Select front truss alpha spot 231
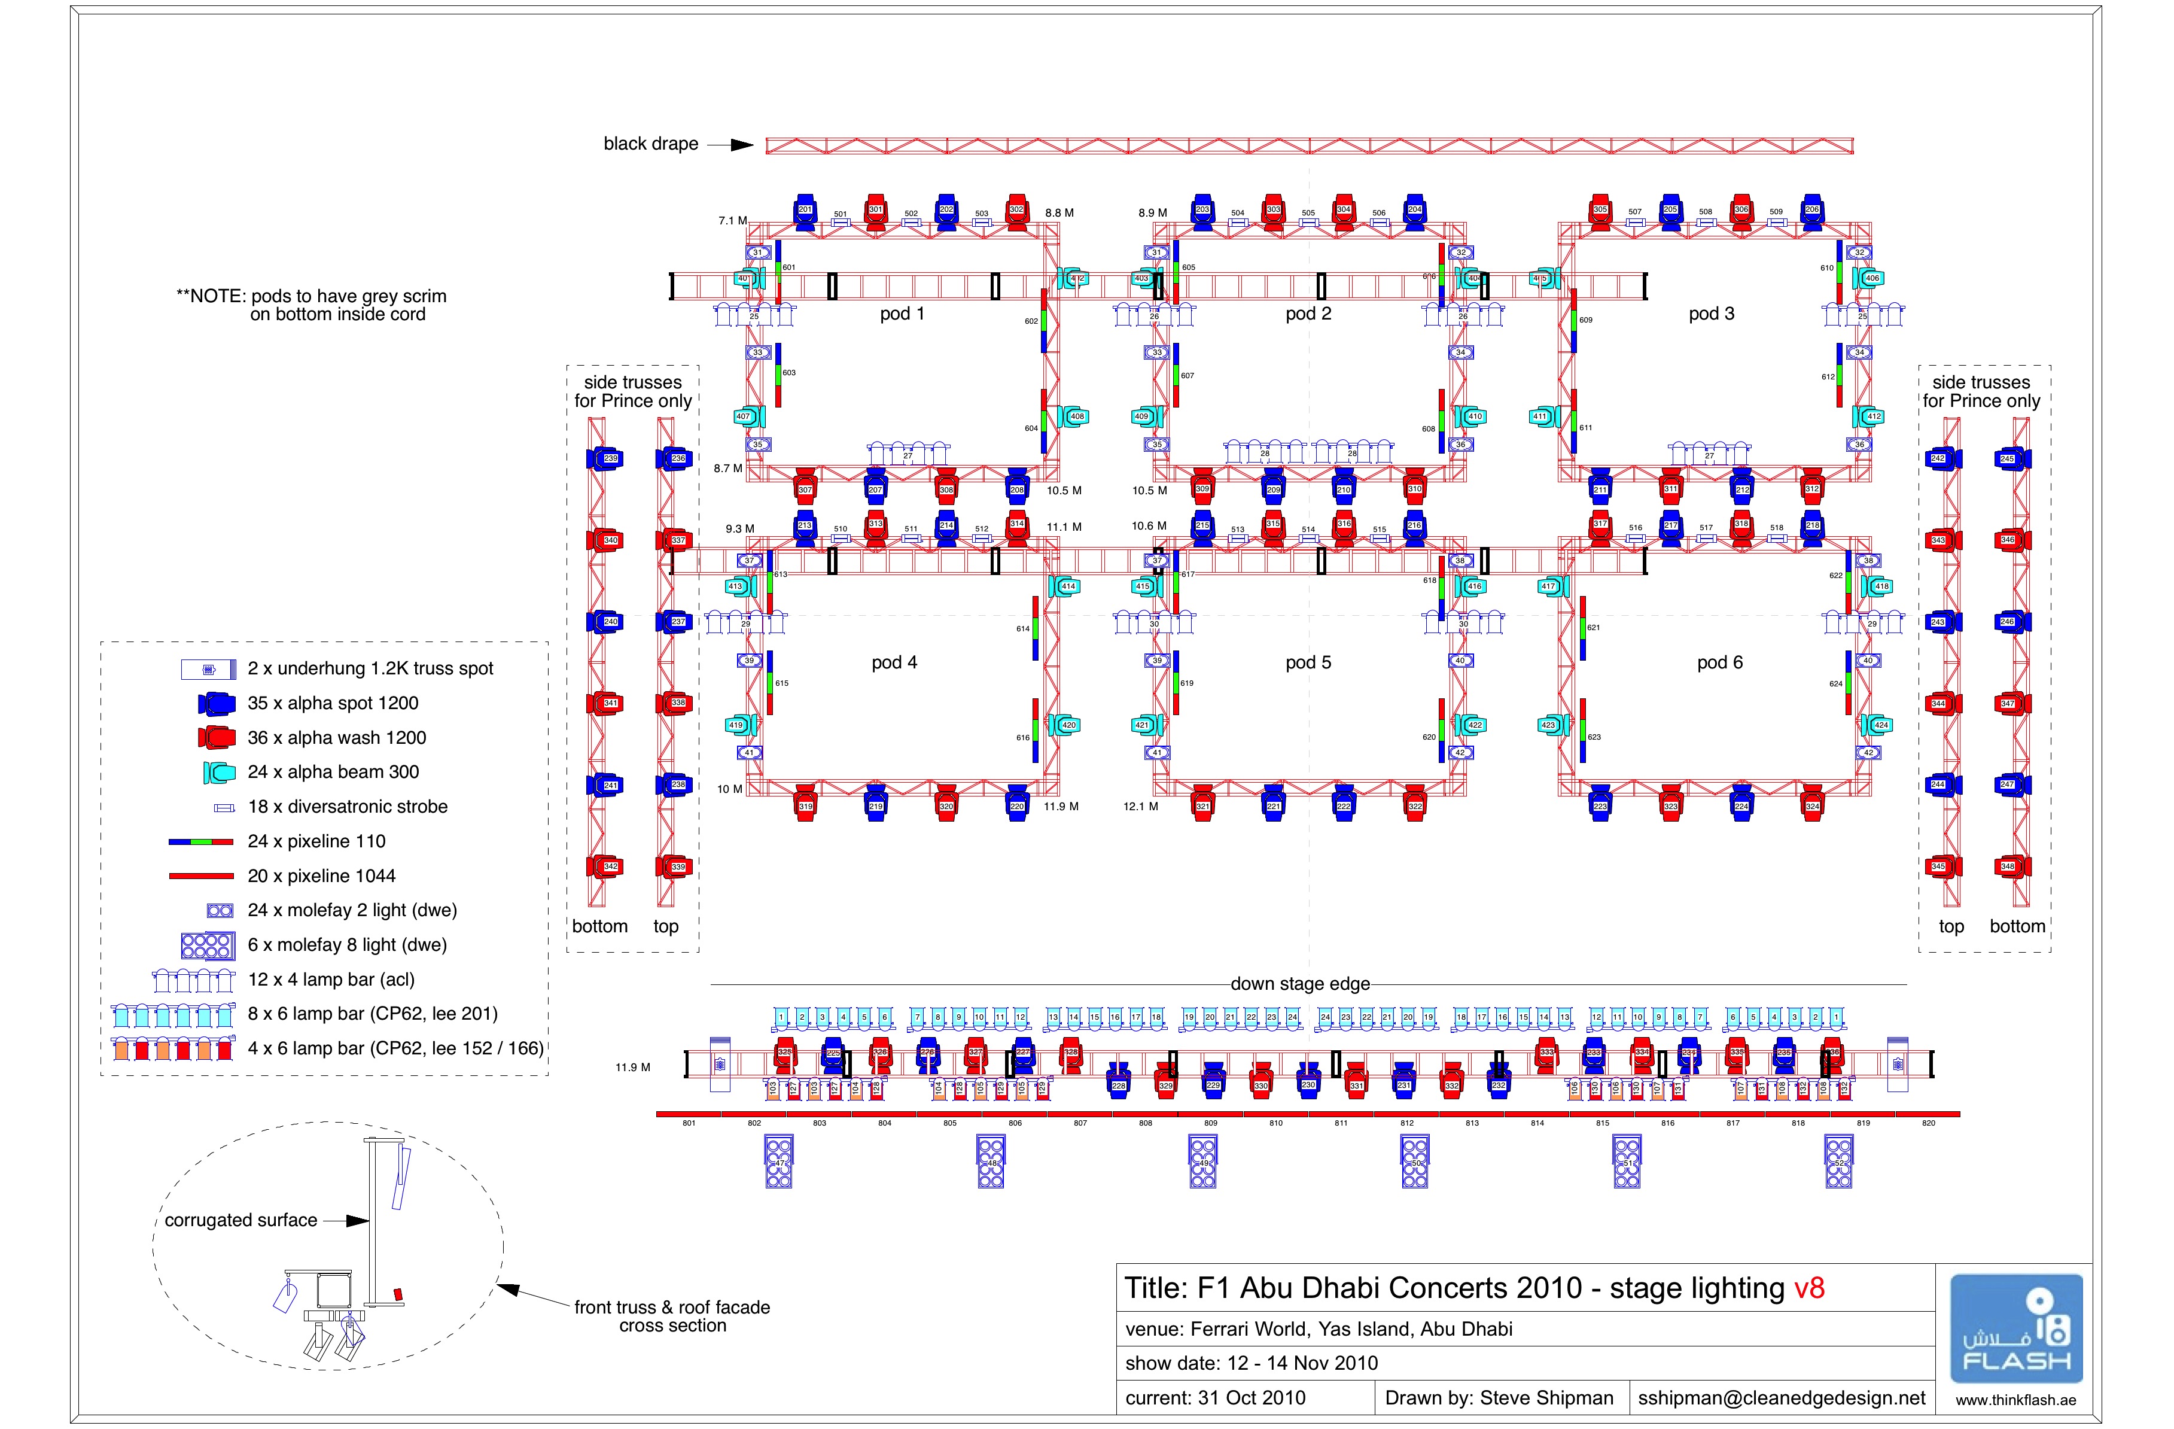 pos(1404,1080)
